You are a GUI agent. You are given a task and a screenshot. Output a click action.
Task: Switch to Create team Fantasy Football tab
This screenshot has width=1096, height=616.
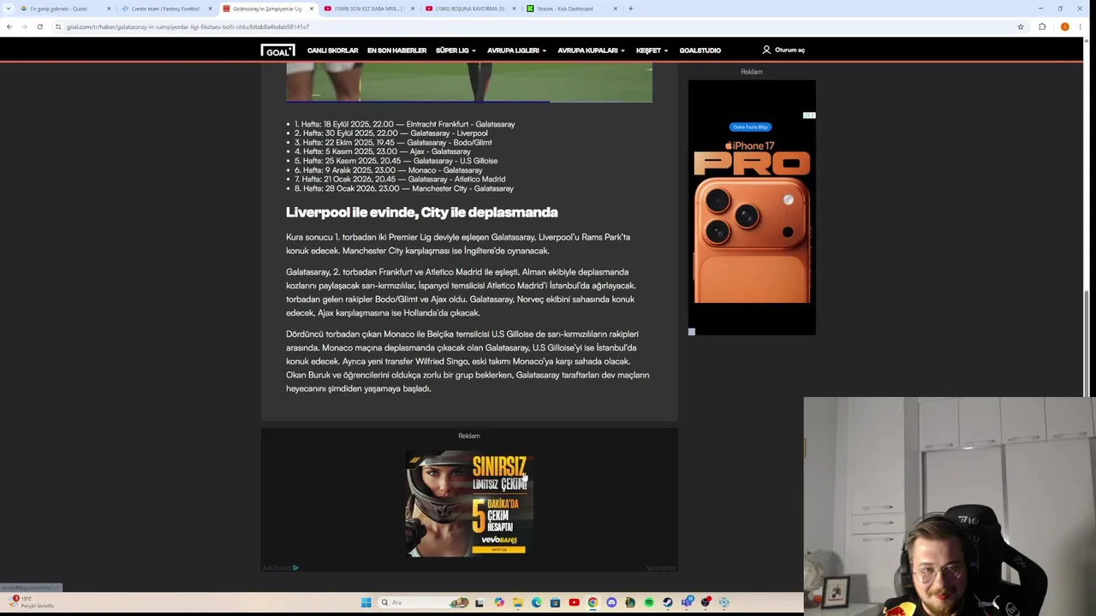coord(165,9)
